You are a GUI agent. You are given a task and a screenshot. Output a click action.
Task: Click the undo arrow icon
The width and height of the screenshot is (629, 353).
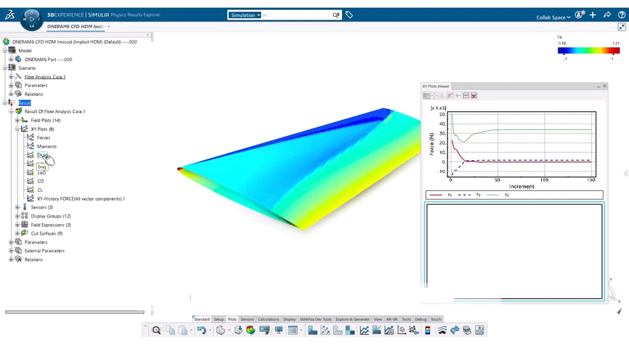pos(201,330)
